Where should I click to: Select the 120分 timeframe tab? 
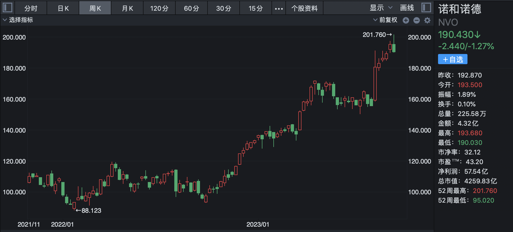pyautogui.click(x=159, y=8)
